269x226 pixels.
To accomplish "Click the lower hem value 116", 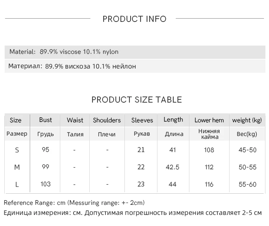I will [209, 184].
